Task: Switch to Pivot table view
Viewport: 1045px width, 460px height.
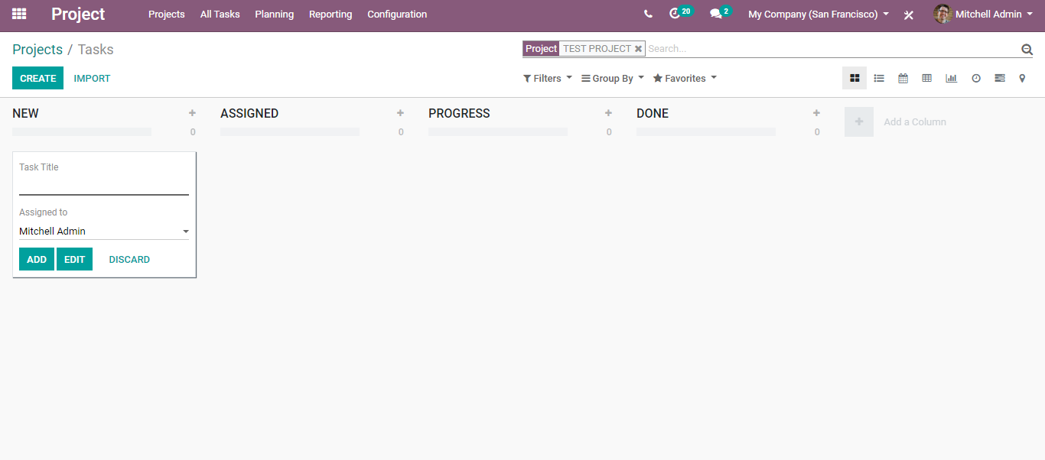Action: click(926, 78)
